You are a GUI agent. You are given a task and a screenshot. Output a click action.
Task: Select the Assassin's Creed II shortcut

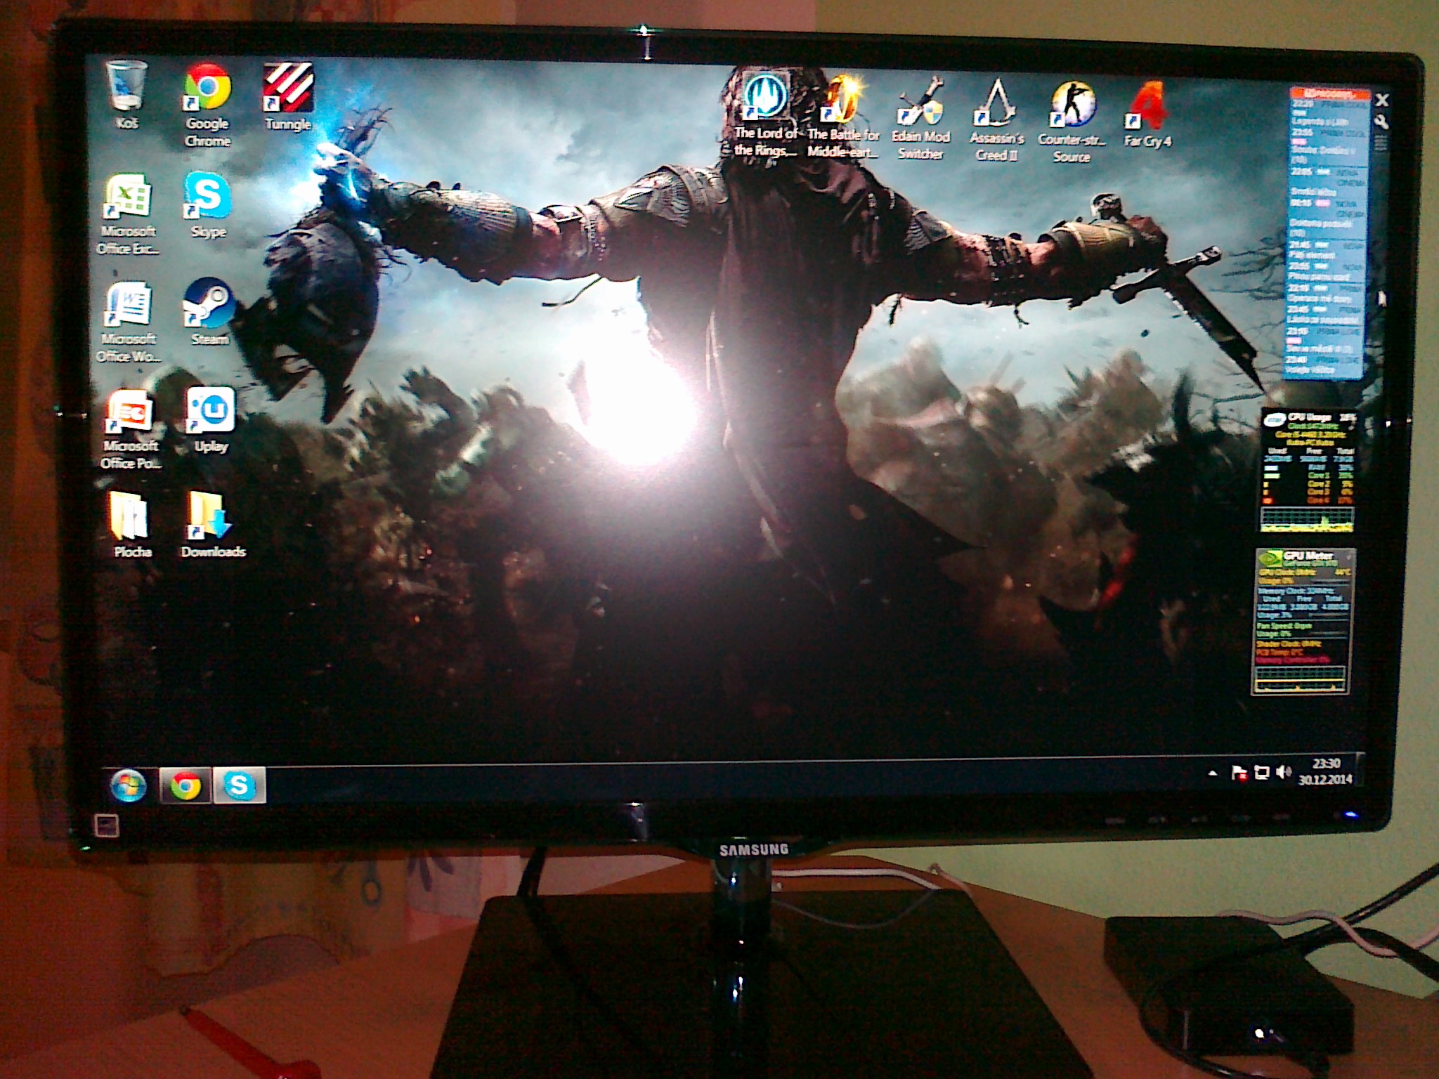(x=996, y=105)
